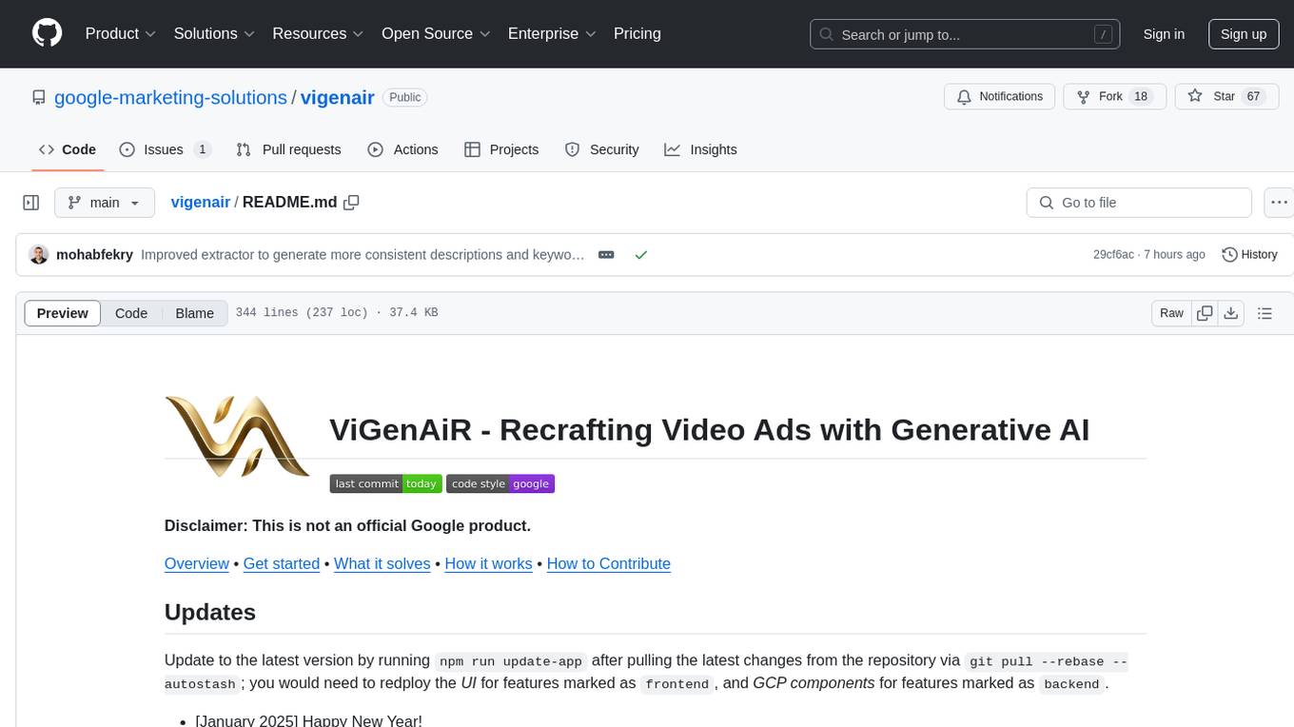Screen dimensions: 1294x727
Task: Switch to the Code tab
Action: 68,149
